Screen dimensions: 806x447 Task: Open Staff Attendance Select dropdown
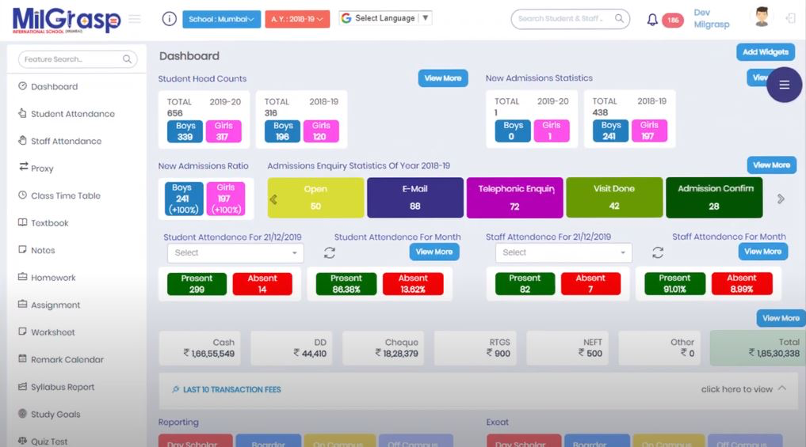[563, 252]
